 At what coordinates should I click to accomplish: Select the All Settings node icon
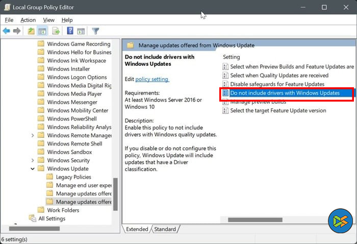32,218
